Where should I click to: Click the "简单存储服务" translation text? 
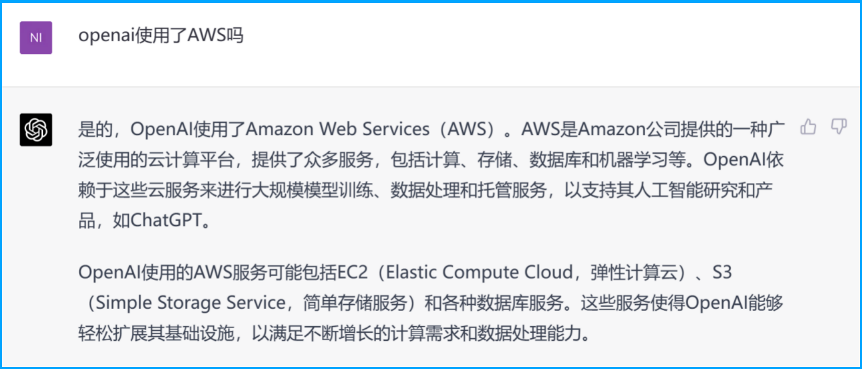tap(355, 303)
